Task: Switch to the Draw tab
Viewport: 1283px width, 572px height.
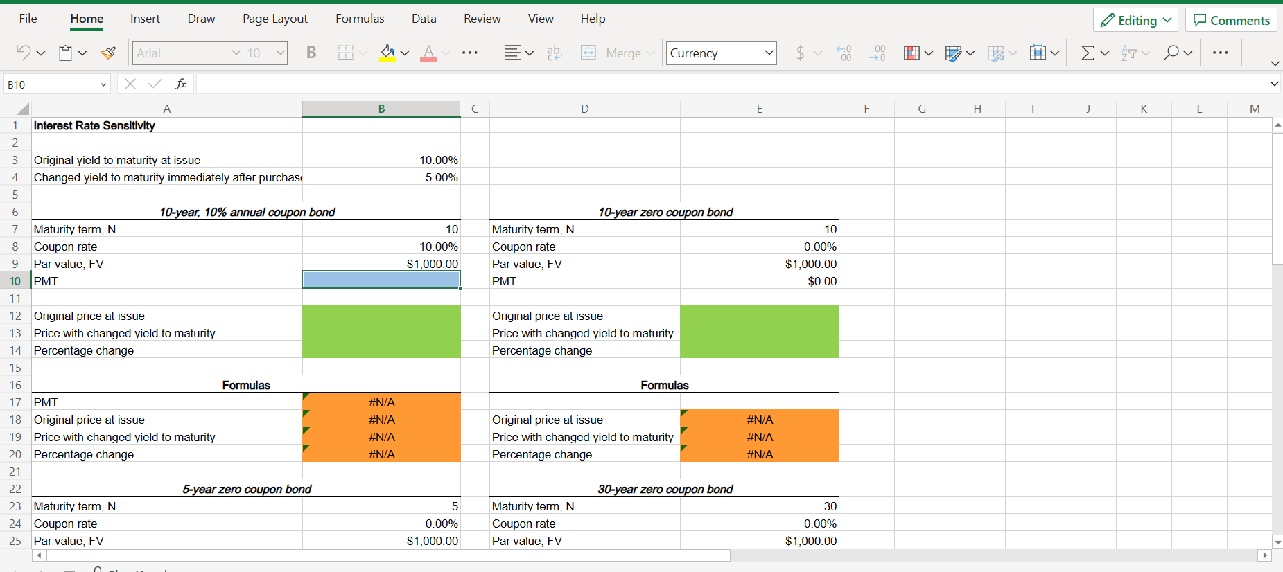Action: (201, 19)
